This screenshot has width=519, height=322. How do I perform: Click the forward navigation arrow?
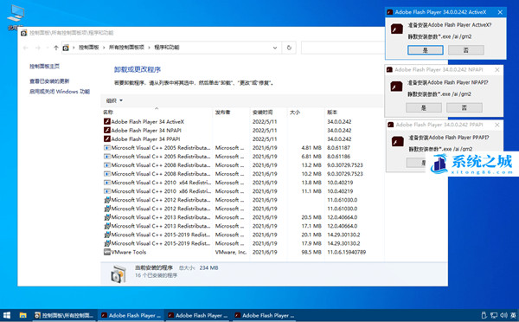(38, 48)
